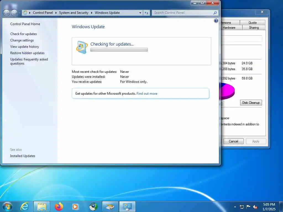This screenshot has height=212, width=283.
Task: Open the Start menu orb
Action: (x=7, y=206)
